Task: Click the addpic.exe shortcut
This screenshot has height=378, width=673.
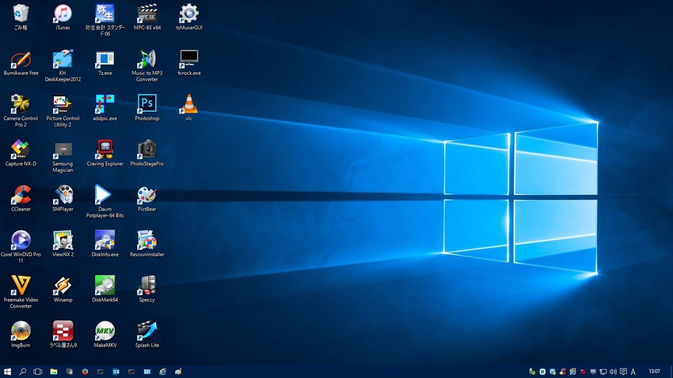Action: 105,108
